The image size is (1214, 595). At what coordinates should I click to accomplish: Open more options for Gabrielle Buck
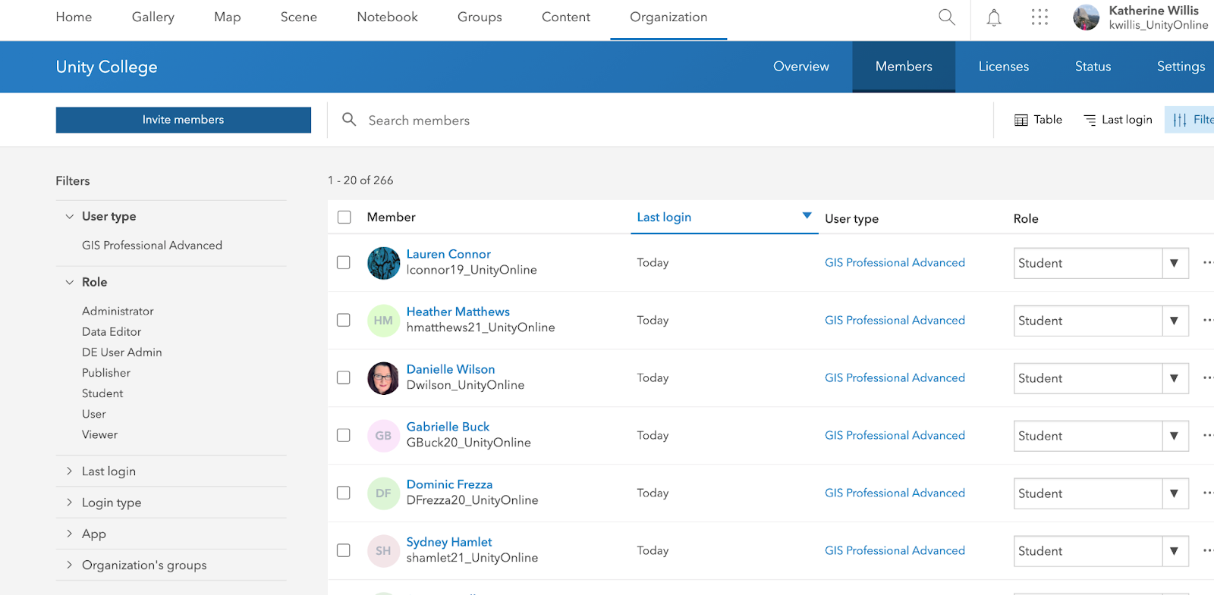1208,435
